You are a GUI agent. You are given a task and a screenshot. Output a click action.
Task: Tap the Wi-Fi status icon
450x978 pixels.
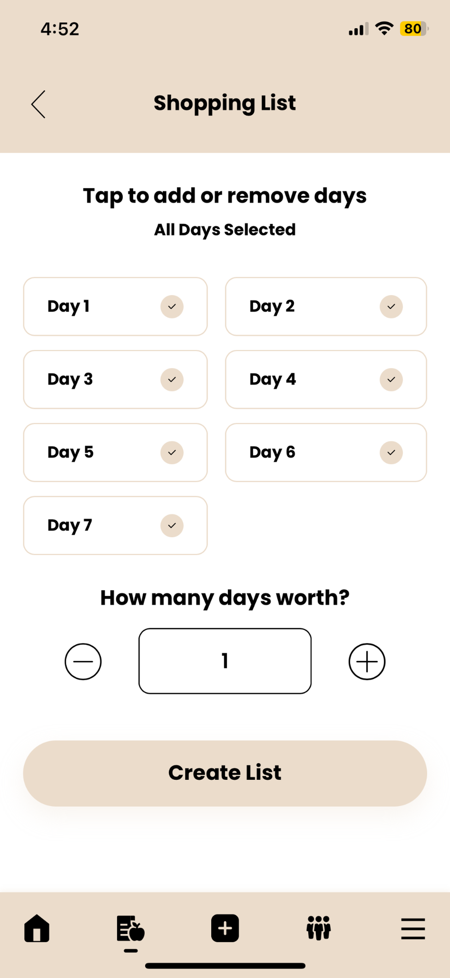[384, 29]
